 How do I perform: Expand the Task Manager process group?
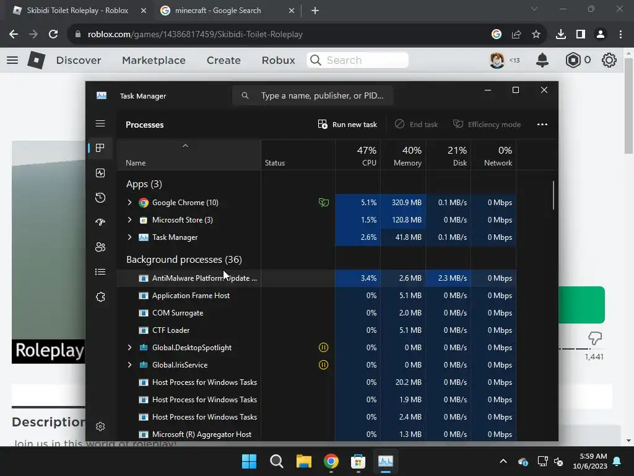tap(129, 237)
